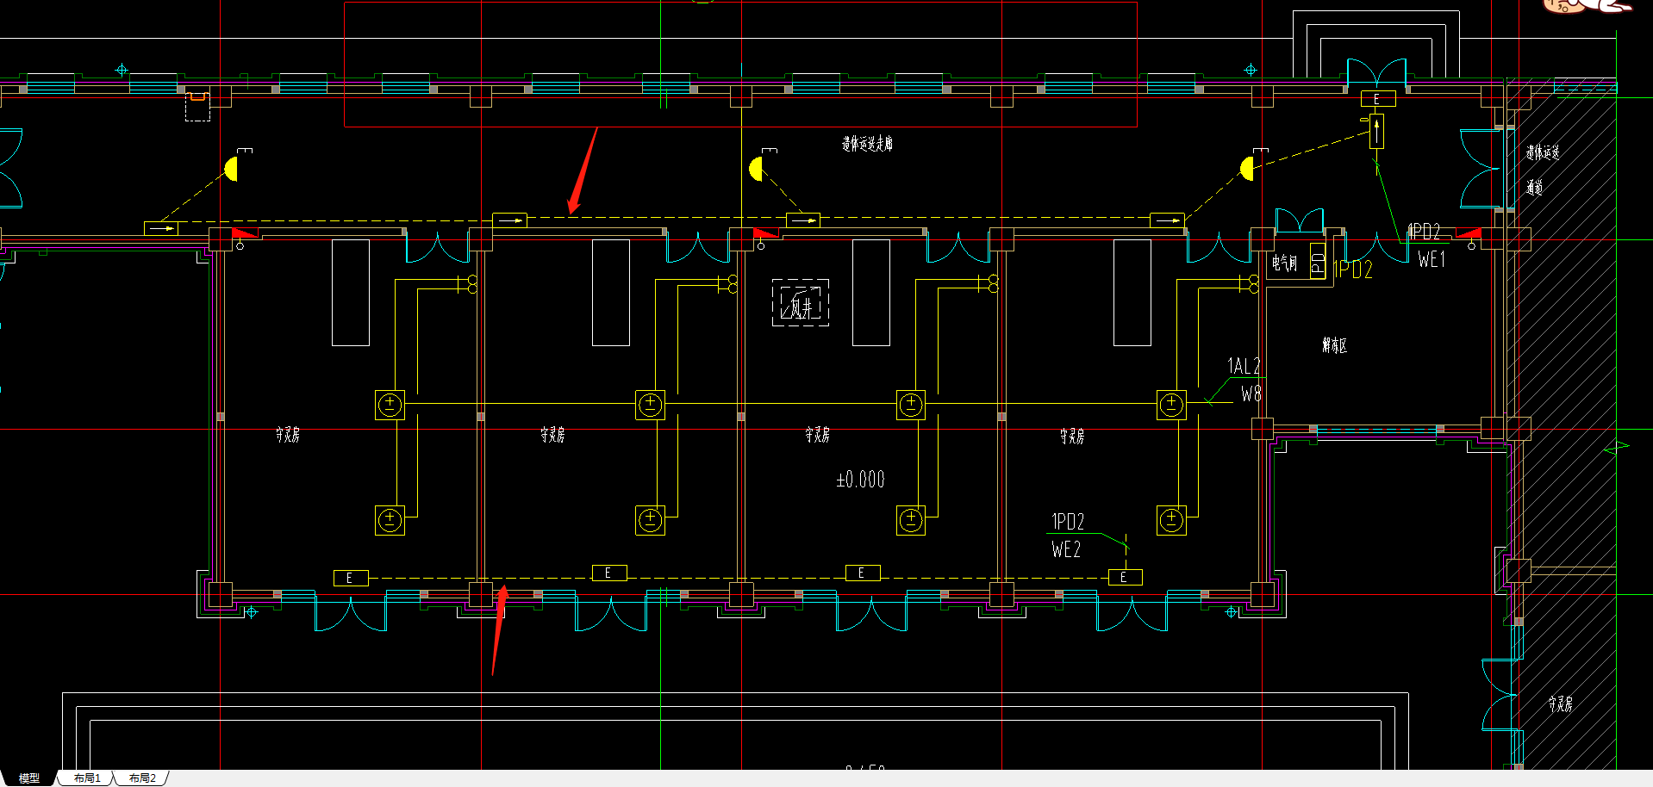Select the wall lamp wired to the upward-arrow sign
This screenshot has height=787, width=1653.
(1246, 169)
